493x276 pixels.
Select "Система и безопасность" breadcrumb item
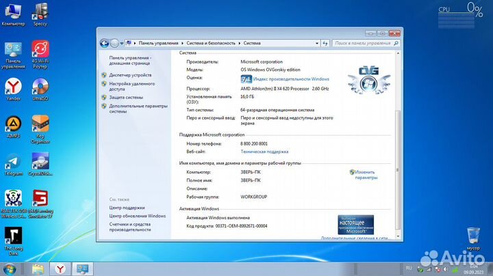[209, 43]
